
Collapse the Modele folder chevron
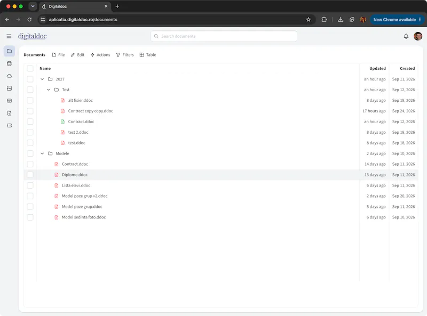pyautogui.click(x=42, y=153)
